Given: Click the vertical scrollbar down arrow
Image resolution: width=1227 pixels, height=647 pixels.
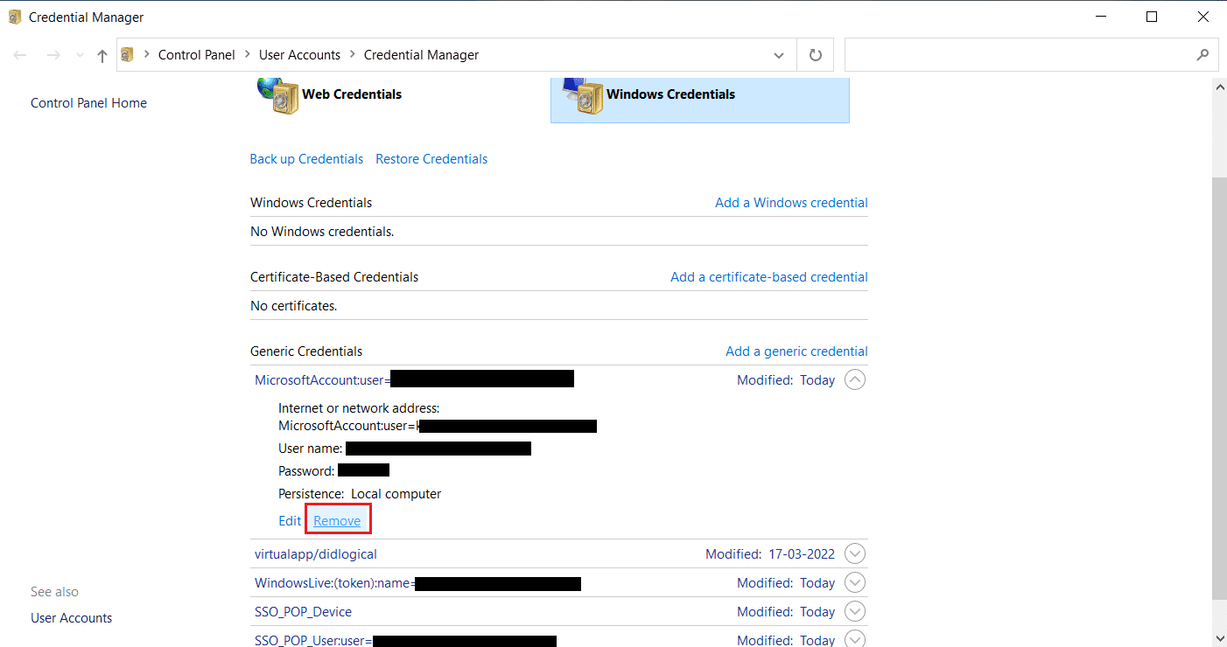Looking at the screenshot, I should tap(1219, 637).
